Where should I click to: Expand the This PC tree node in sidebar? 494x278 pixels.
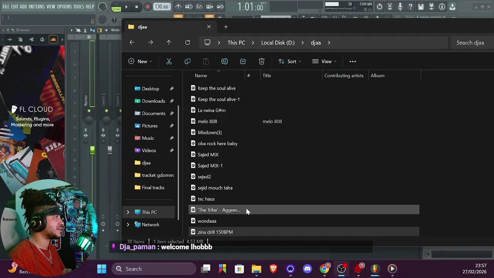click(128, 212)
